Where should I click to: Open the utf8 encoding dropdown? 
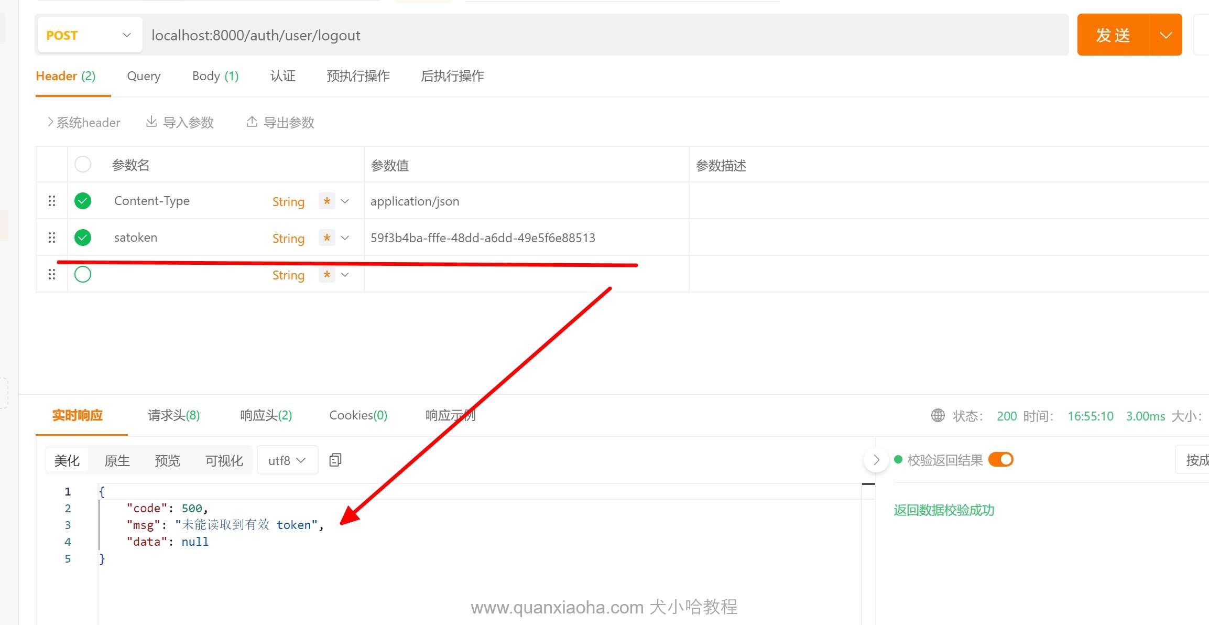[x=287, y=460]
